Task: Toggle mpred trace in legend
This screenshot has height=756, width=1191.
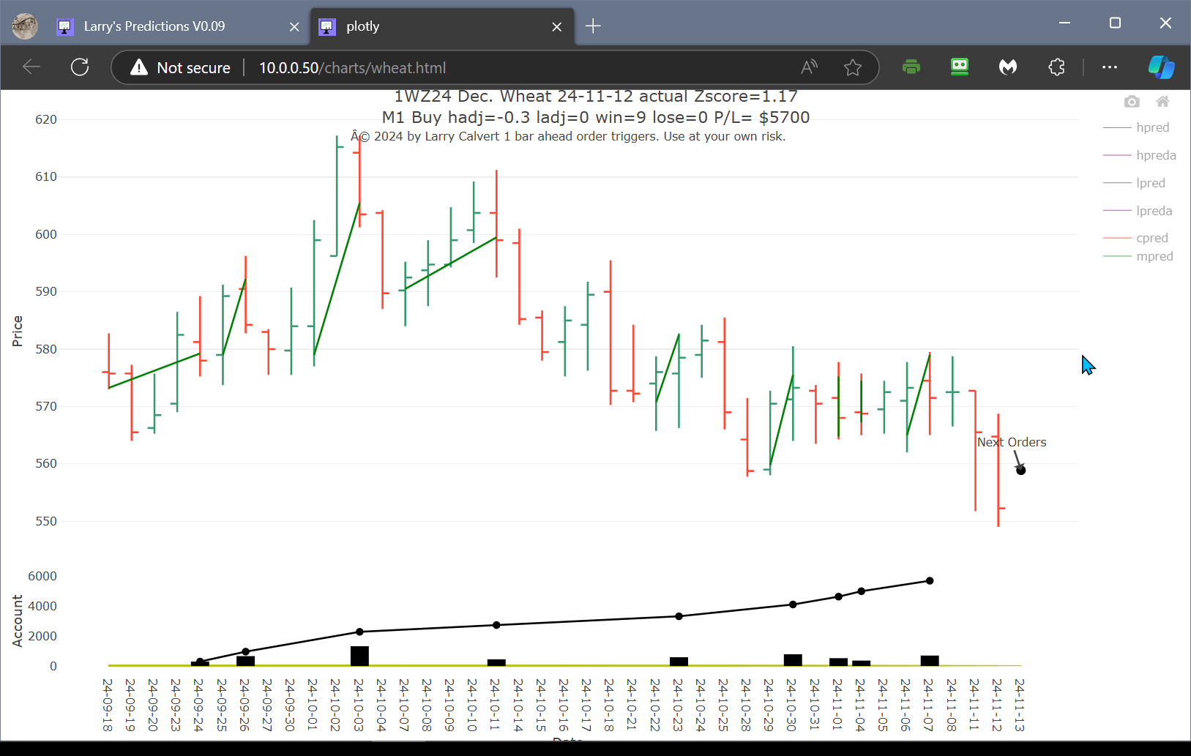Action: pyautogui.click(x=1138, y=256)
